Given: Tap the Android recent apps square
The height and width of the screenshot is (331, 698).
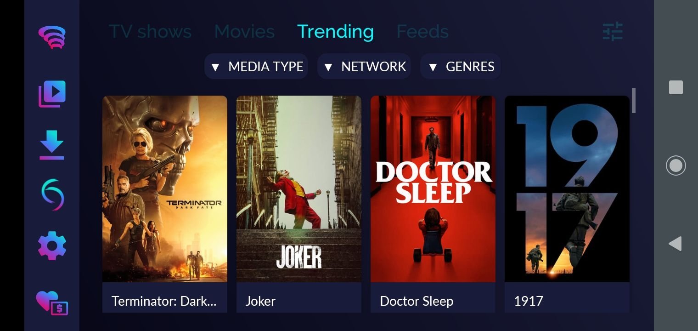Looking at the screenshot, I should [x=675, y=87].
